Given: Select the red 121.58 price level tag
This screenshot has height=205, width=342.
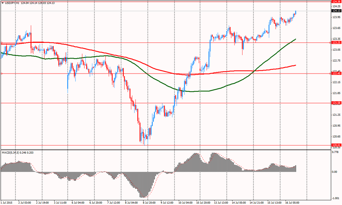Looking at the screenshot, I should [x=336, y=103].
